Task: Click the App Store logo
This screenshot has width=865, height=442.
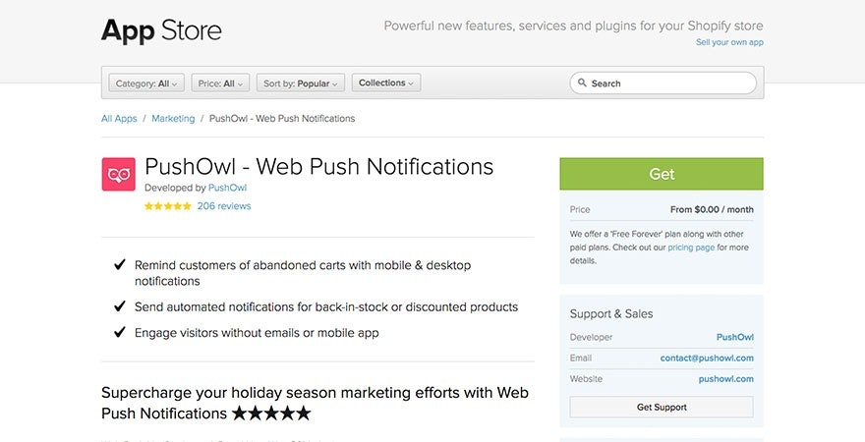Action: tap(161, 30)
